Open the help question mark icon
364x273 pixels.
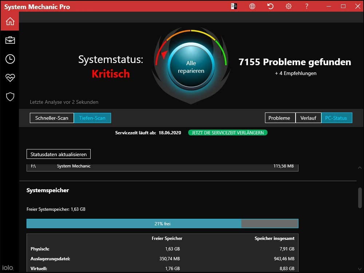click(306, 6)
